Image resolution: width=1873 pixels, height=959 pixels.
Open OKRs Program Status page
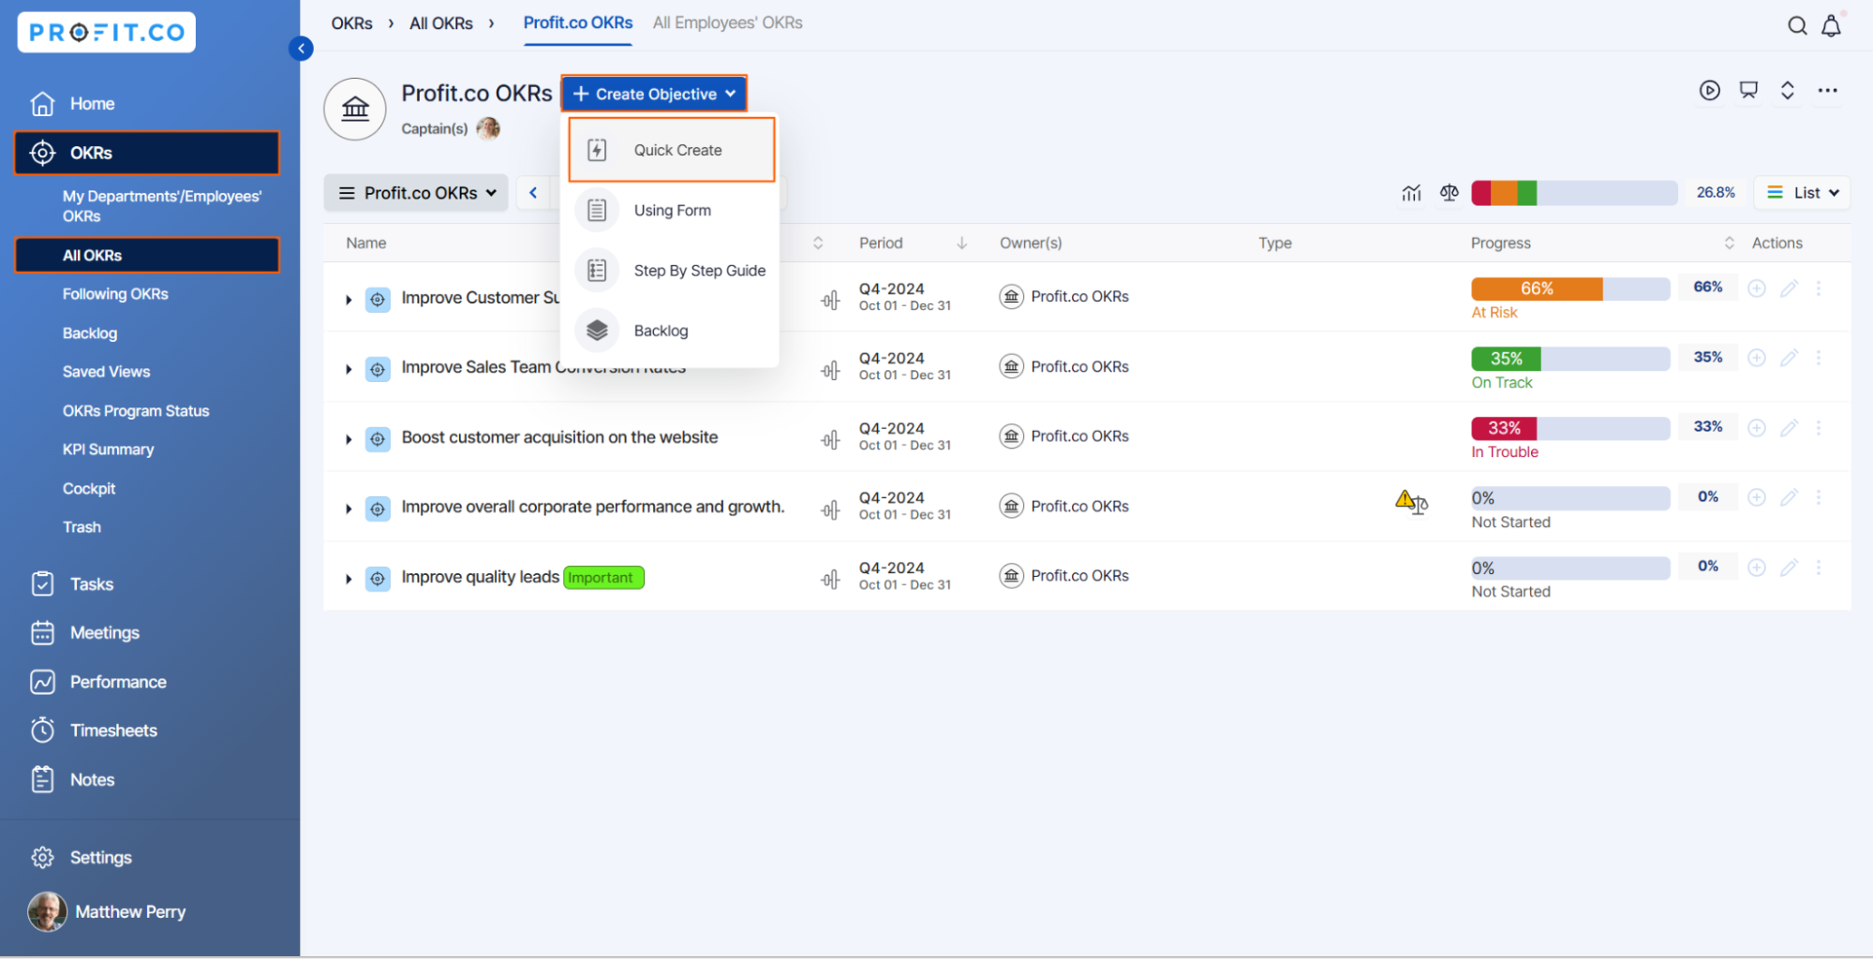coord(136,411)
